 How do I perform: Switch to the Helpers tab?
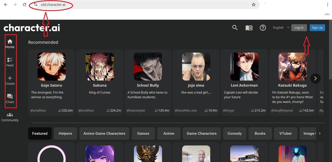[65, 133]
